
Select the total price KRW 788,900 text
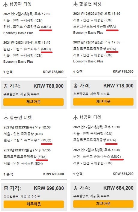[49, 86]
